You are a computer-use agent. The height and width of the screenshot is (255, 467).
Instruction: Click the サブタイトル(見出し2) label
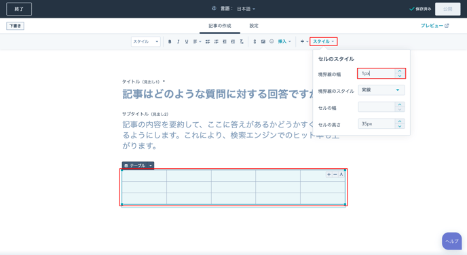click(x=145, y=114)
